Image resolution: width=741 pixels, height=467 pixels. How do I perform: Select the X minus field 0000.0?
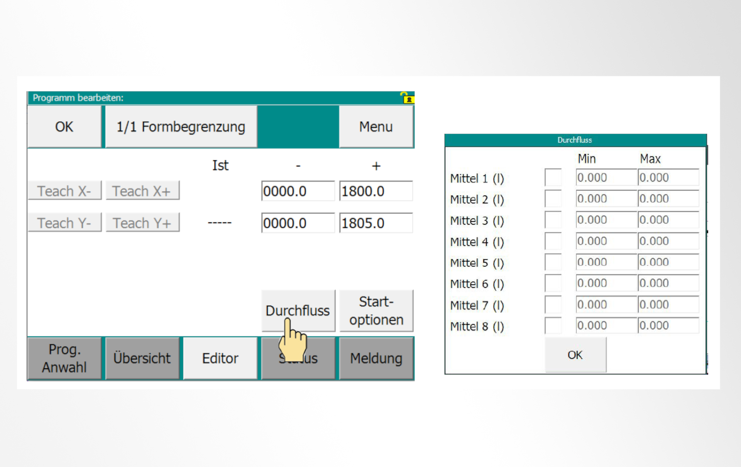[x=298, y=191]
